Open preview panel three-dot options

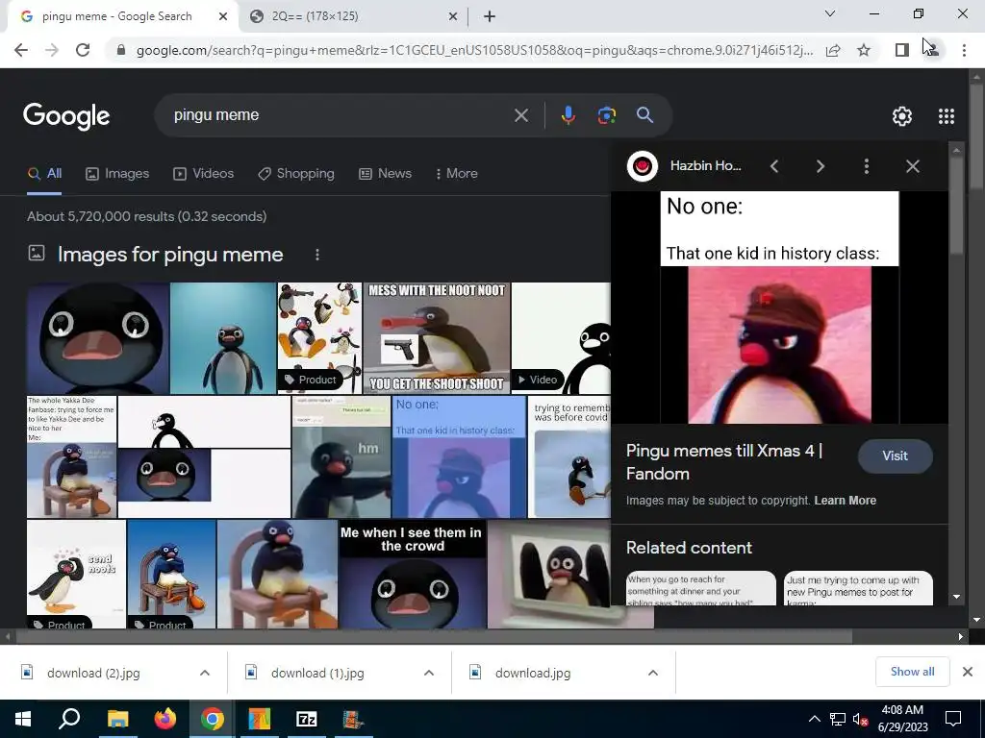pos(867,166)
